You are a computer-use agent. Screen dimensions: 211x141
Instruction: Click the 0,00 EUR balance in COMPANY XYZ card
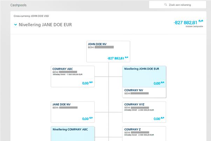point(157,119)
